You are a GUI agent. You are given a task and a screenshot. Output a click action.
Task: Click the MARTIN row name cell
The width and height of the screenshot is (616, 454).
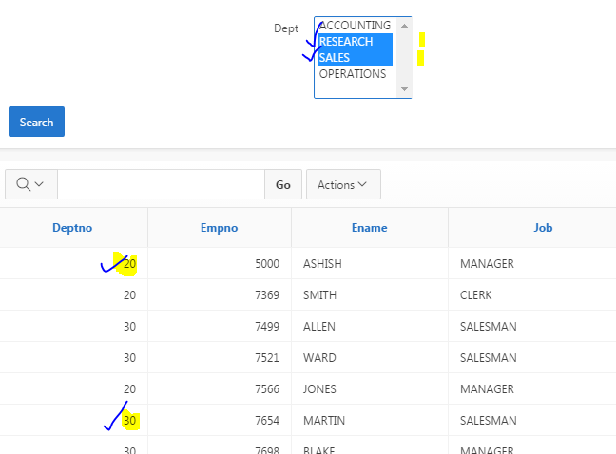pos(325,421)
